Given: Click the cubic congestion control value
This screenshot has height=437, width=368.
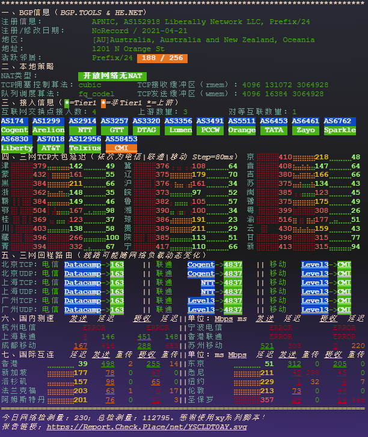Looking at the screenshot, I should point(90,85).
